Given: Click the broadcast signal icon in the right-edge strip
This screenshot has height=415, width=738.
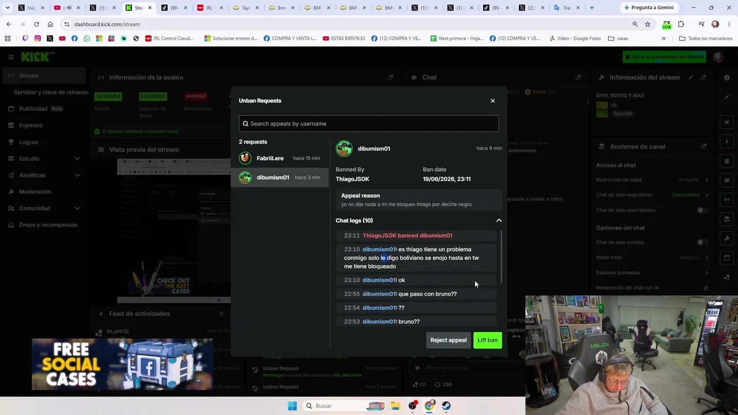Looking at the screenshot, I should [727, 199].
